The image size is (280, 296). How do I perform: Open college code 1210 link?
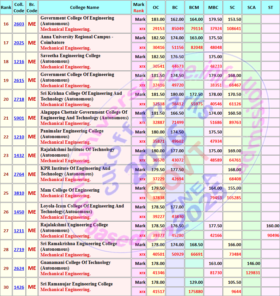click(19, 137)
